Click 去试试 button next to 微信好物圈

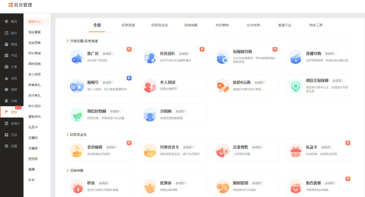pyautogui.click(x=115, y=111)
